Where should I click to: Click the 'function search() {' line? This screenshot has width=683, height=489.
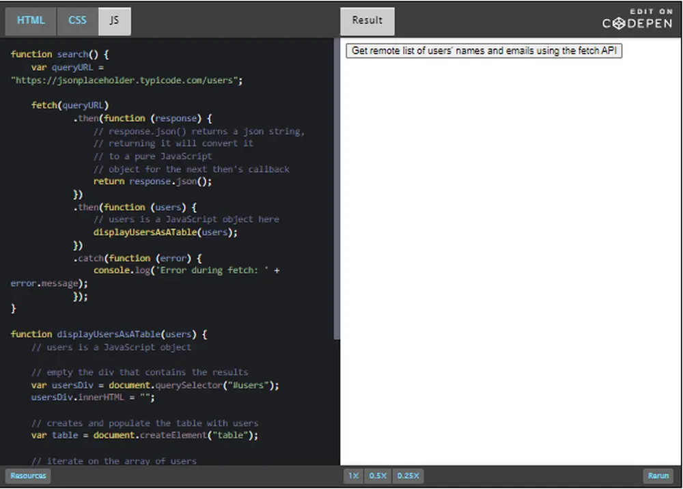tap(59, 54)
